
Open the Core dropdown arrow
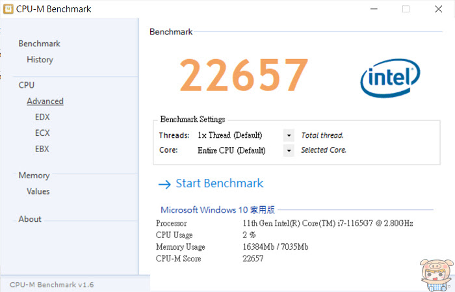289,151
